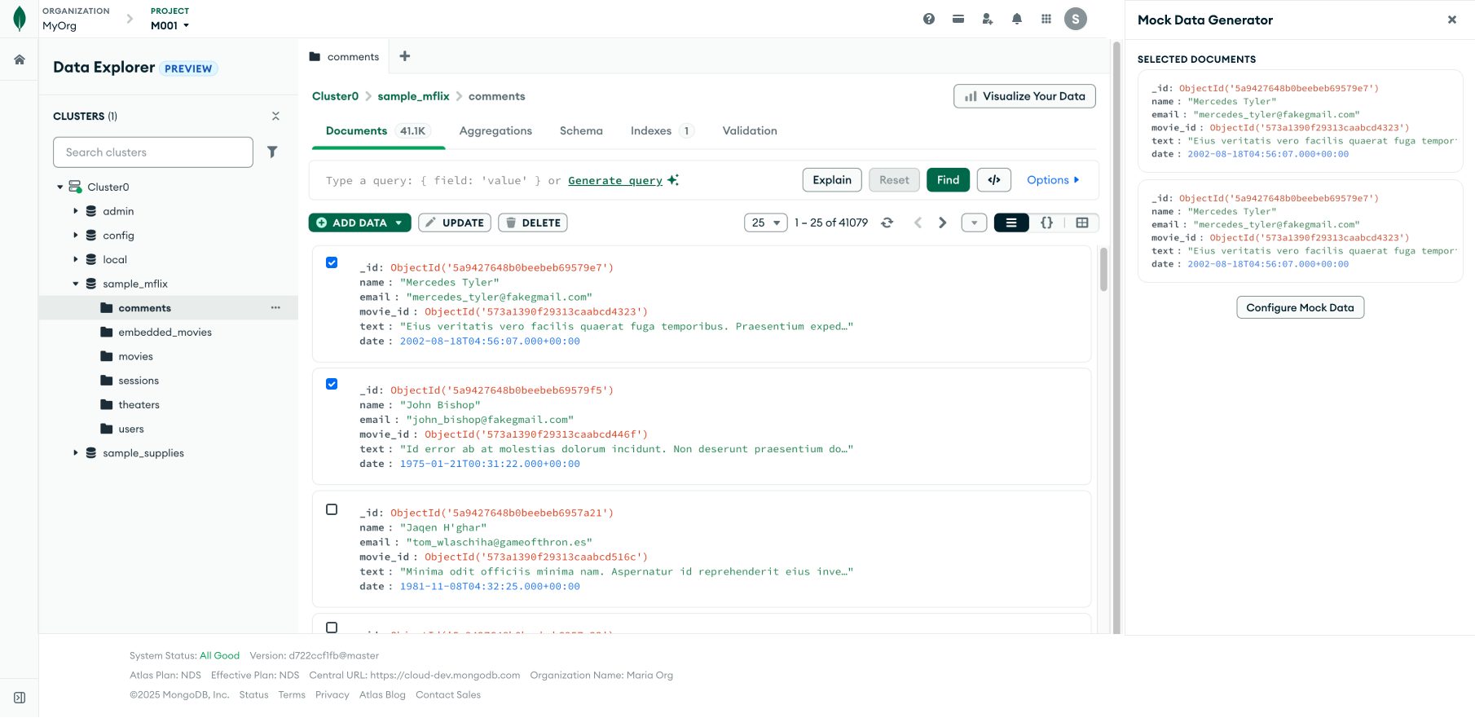This screenshot has height=718, width=1475.
Task: Click the documents list scrollbar thumb
Action: pos(1103,269)
